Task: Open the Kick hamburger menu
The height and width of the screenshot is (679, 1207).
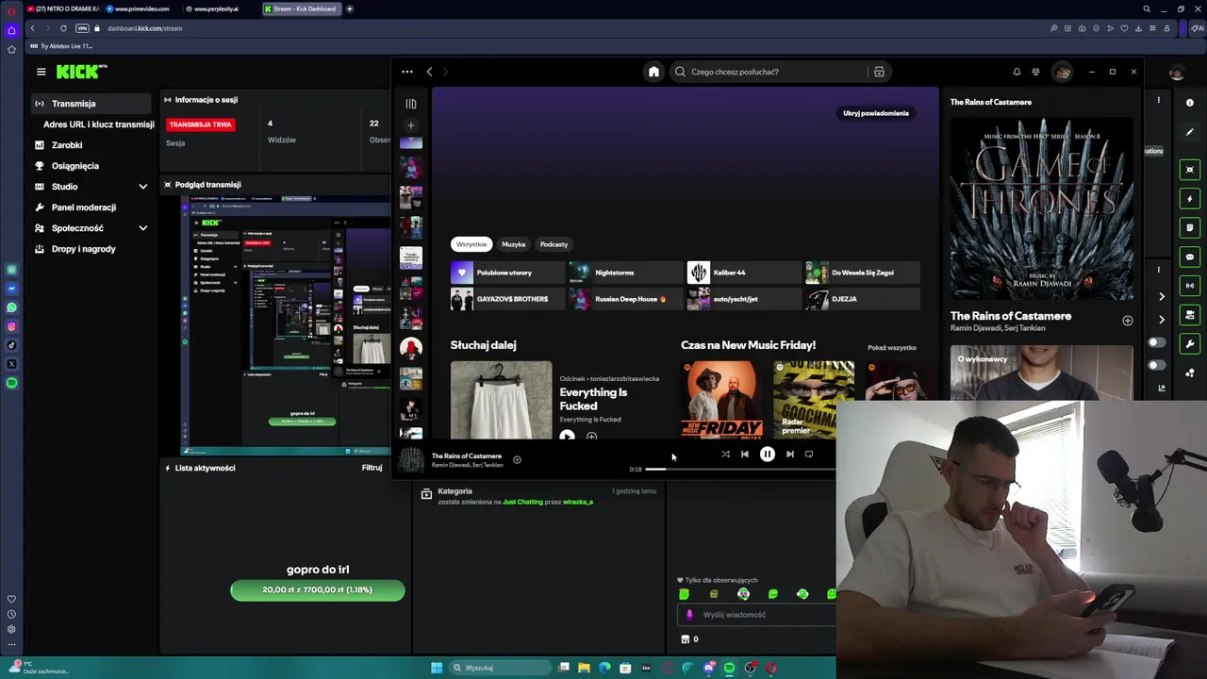Action: [x=41, y=72]
